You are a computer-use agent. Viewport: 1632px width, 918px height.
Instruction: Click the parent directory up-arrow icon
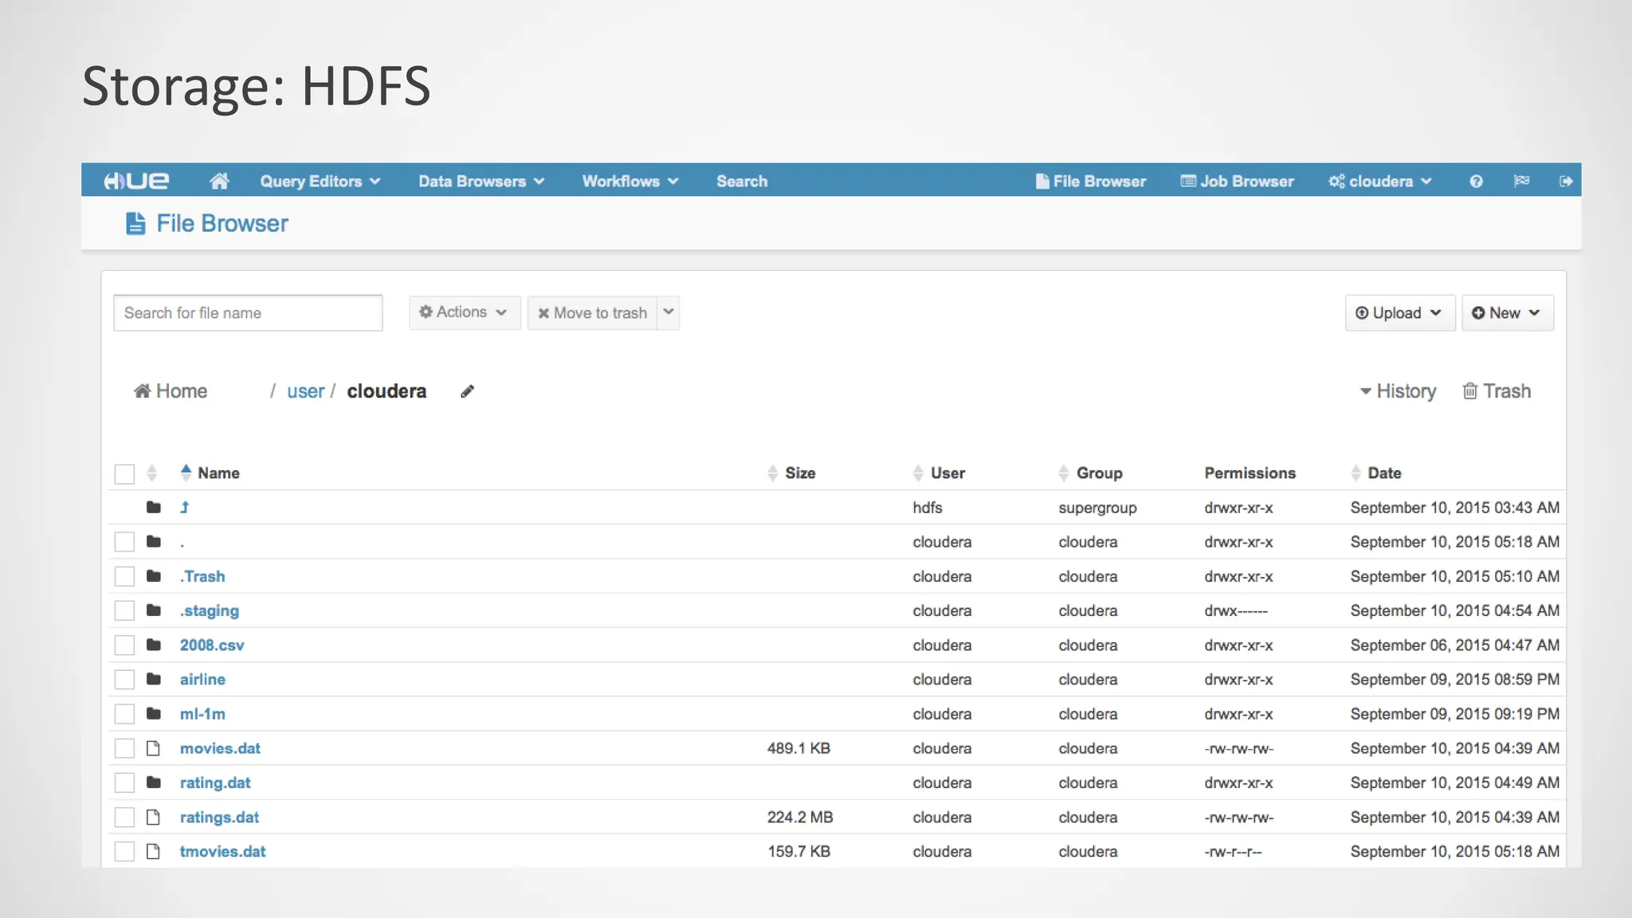coord(185,507)
